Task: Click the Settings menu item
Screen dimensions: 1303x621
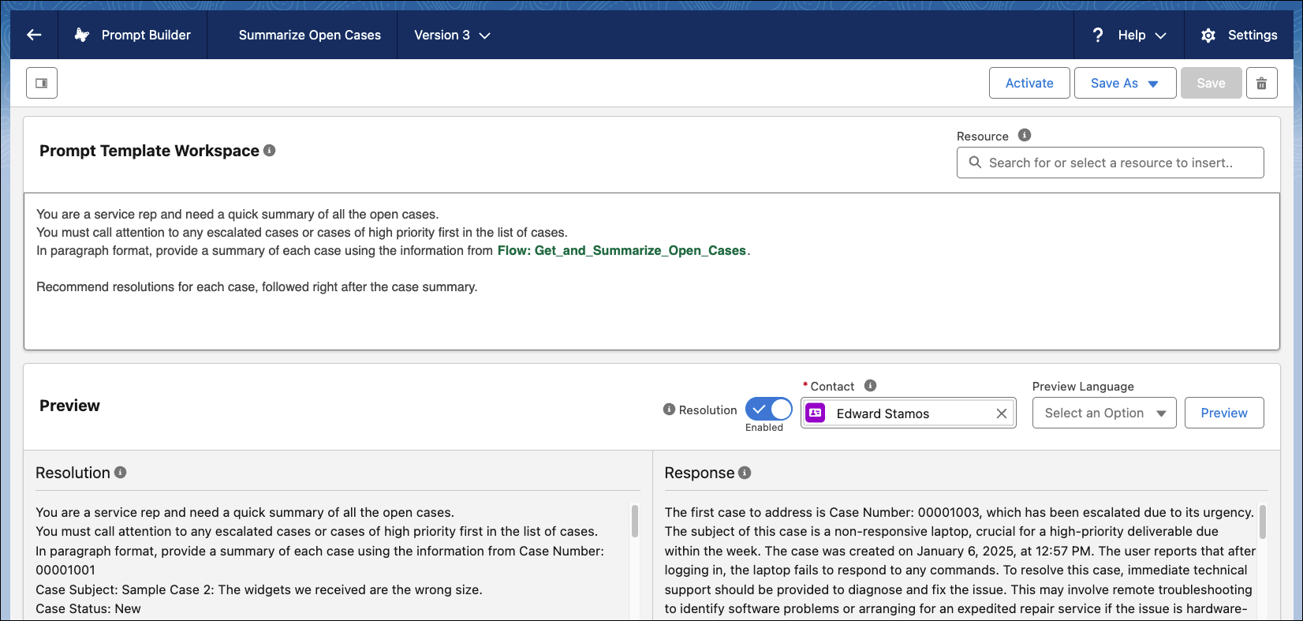Action: [x=1239, y=35]
